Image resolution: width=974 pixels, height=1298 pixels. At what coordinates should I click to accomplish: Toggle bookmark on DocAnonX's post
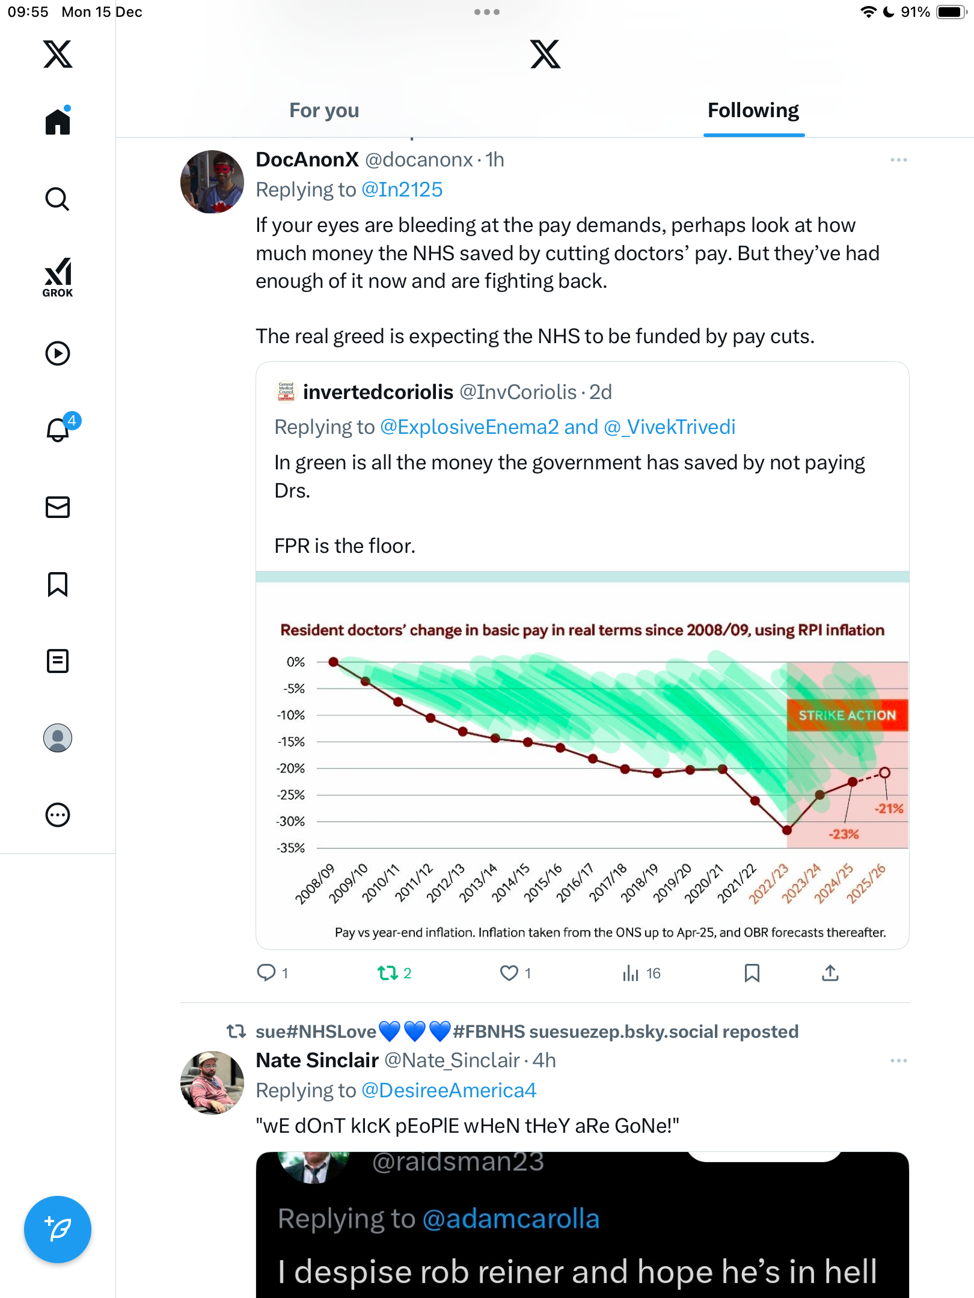coord(752,973)
